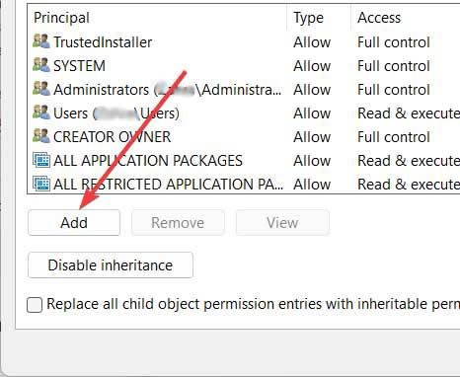This screenshot has width=460, height=377.
Task: Click the ALL APPLICATION PACKAGES icon
Action: (41, 160)
